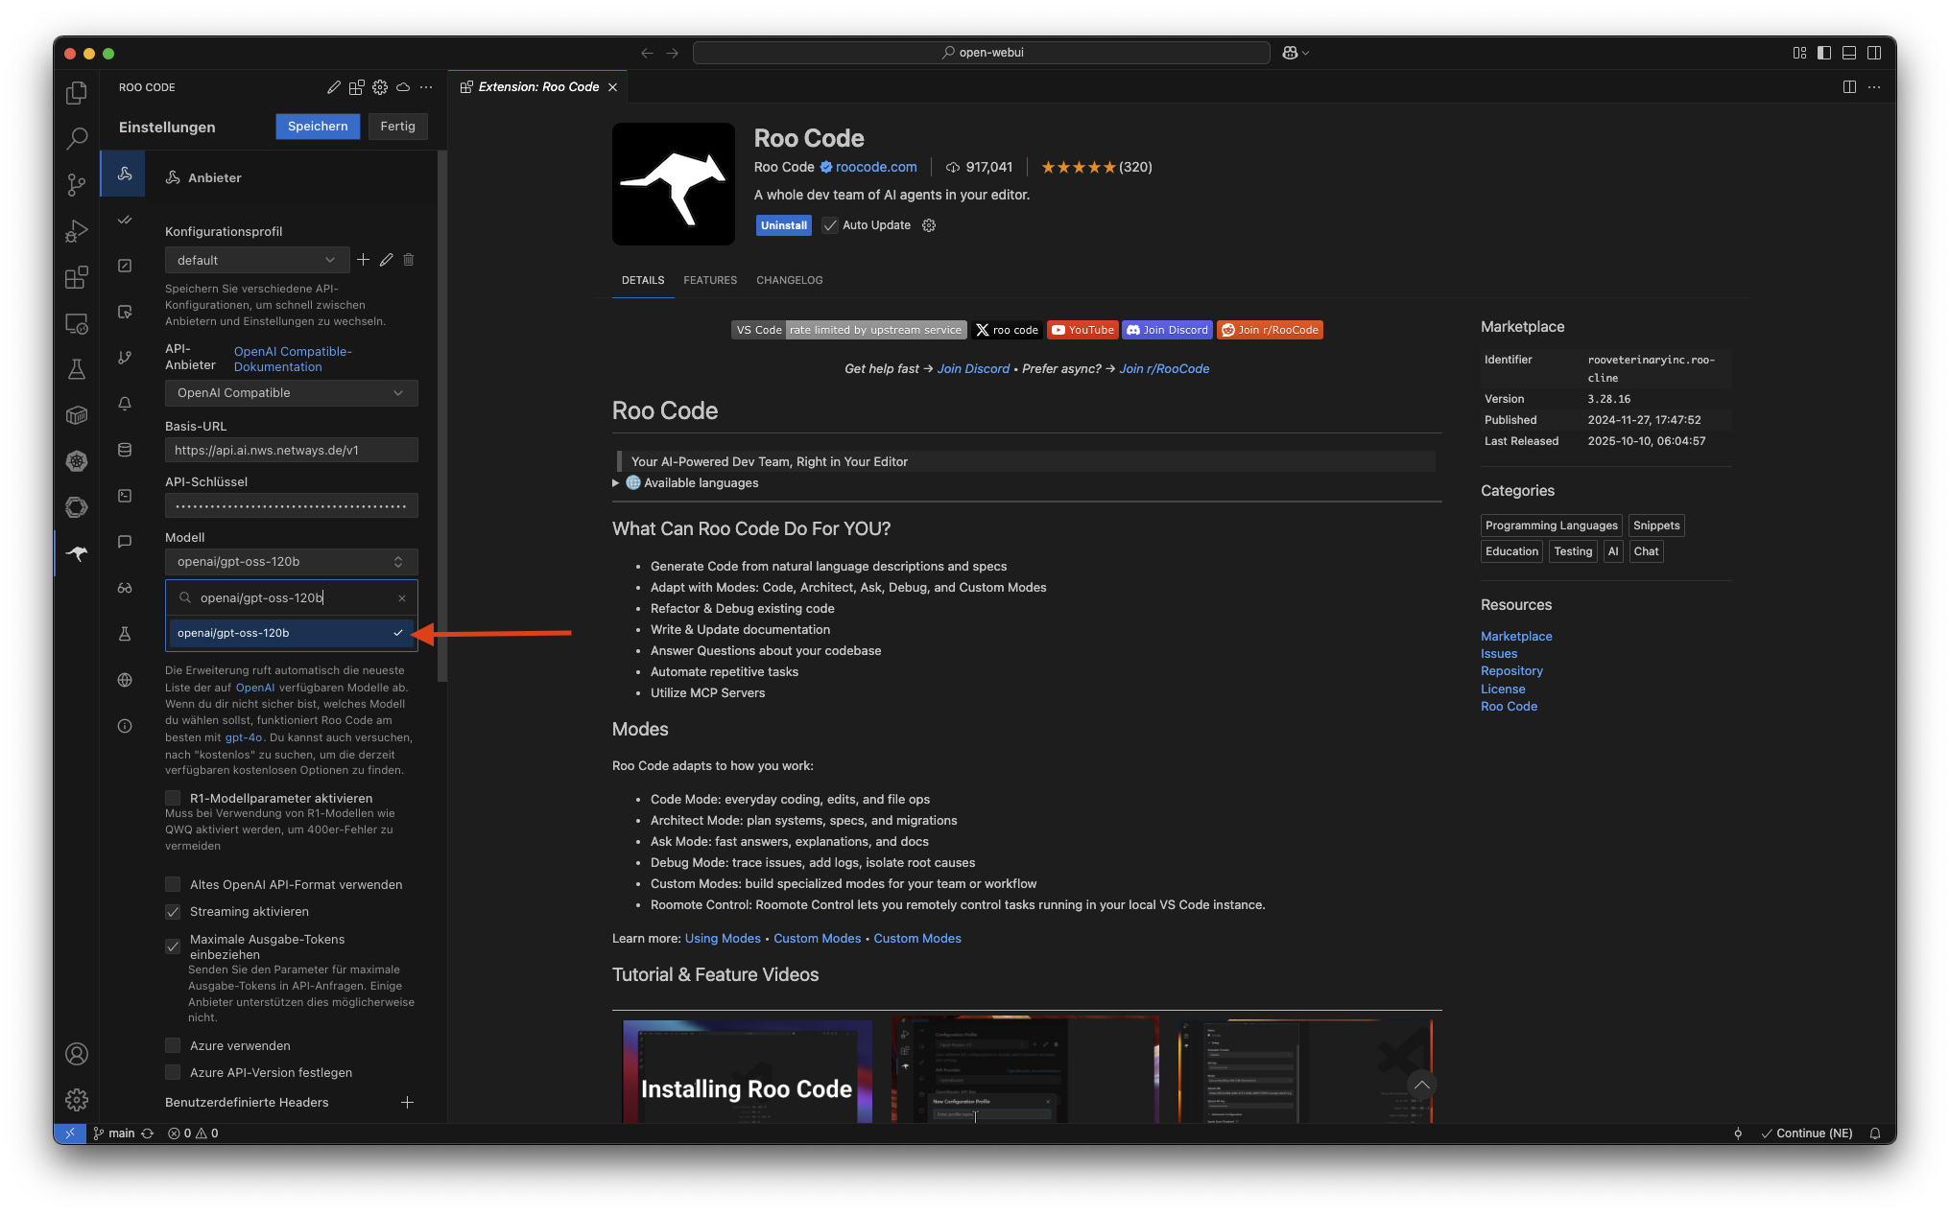The width and height of the screenshot is (1950, 1215).
Task: Open the three-dot menu in the ROO CODE header
Action: coord(426,87)
